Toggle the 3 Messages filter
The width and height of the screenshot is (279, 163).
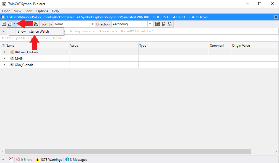click(76, 159)
